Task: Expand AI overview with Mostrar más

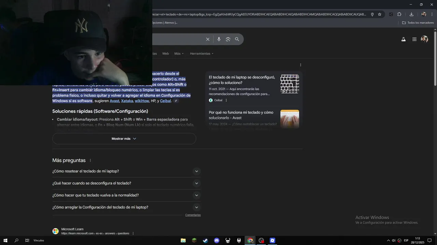Action: click(124, 139)
